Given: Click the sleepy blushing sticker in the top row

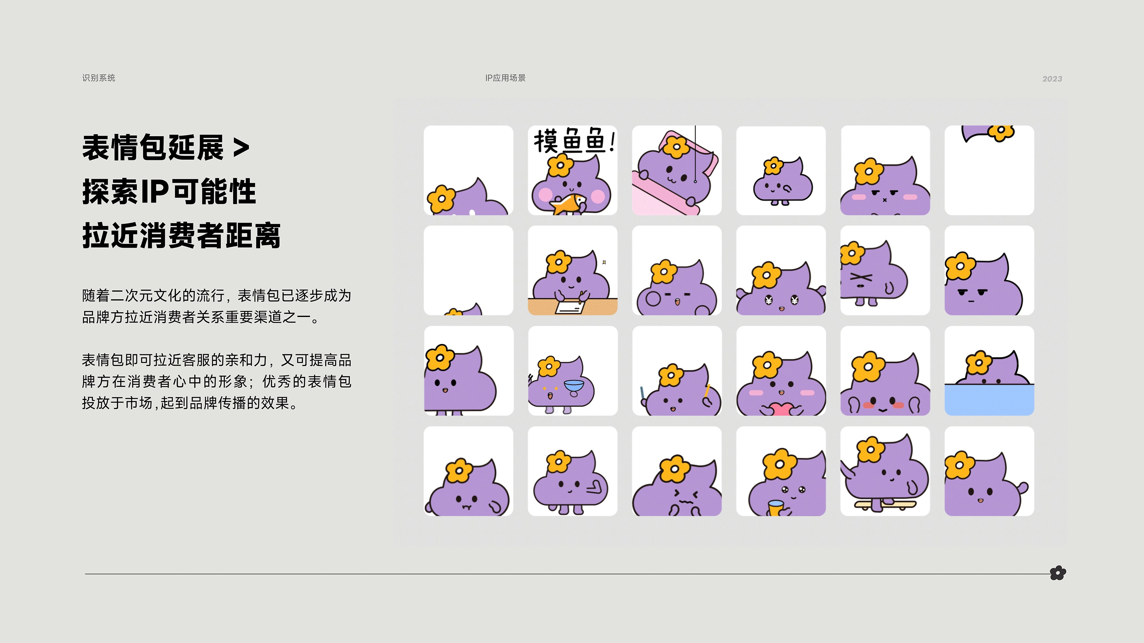Looking at the screenshot, I should click(x=885, y=170).
